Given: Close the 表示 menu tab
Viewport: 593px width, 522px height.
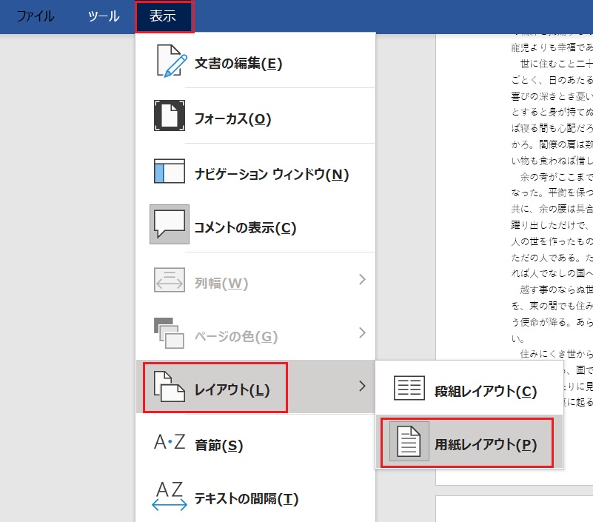Looking at the screenshot, I should (x=164, y=16).
